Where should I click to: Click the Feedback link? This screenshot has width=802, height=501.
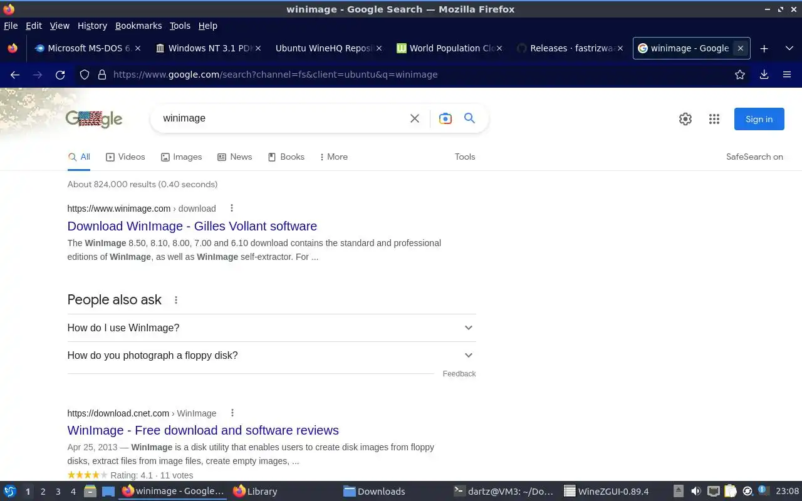pyautogui.click(x=459, y=374)
